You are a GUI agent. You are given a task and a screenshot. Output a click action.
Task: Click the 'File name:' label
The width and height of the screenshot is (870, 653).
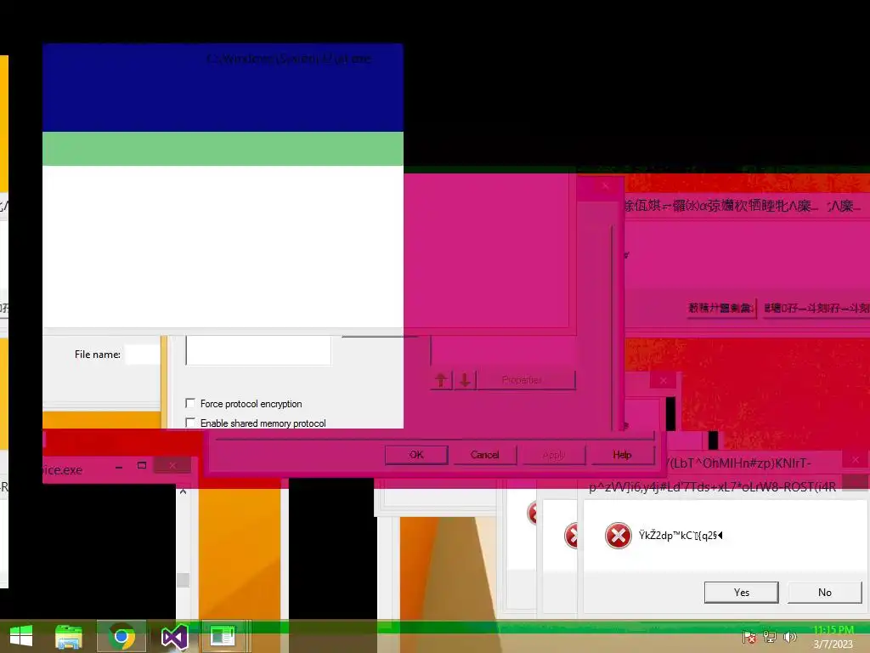(98, 355)
